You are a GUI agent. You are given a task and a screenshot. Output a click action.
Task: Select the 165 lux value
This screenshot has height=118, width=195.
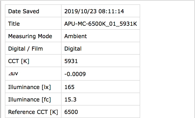(69, 87)
